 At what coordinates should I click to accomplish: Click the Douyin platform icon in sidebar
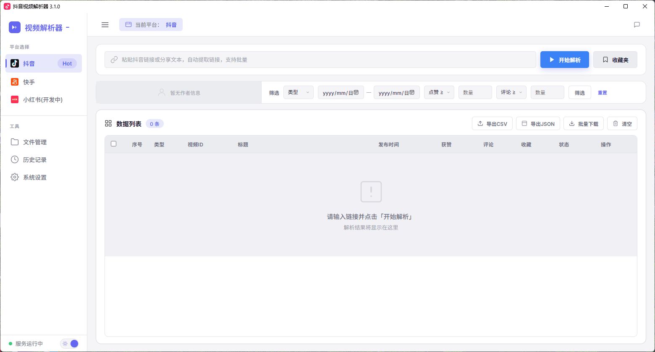coord(15,63)
